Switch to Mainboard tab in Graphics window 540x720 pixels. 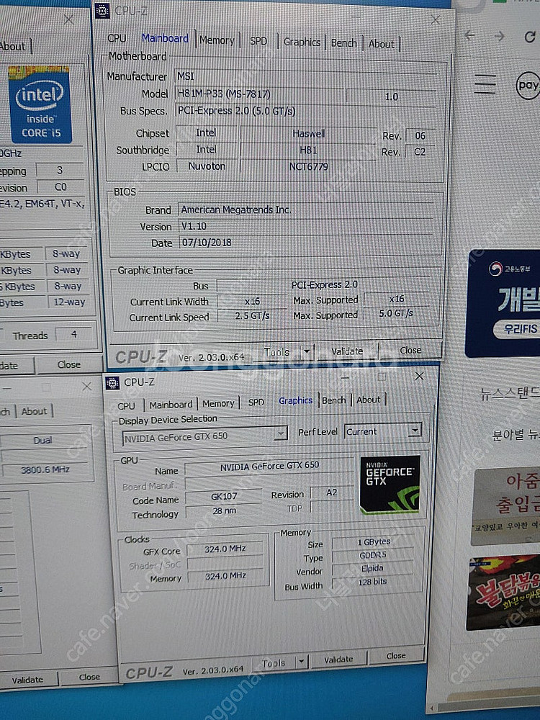[171, 405]
